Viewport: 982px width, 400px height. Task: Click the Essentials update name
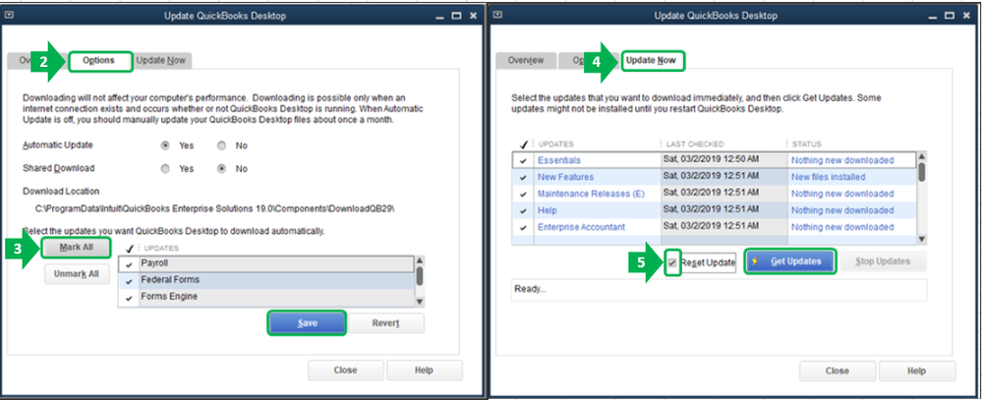pos(559,160)
